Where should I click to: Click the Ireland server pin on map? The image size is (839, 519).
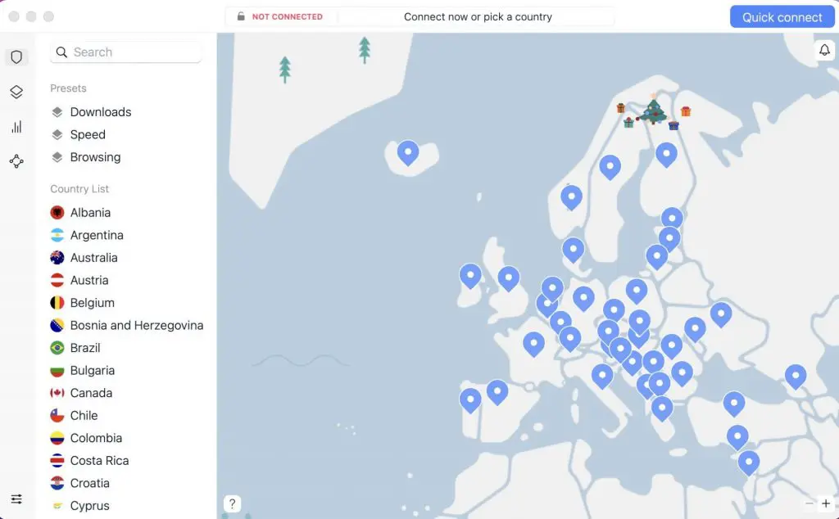pos(470,275)
